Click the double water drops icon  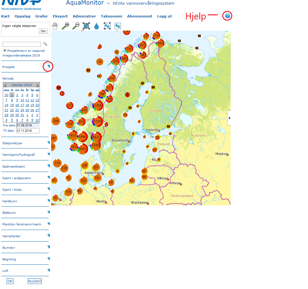pyautogui.click(x=118, y=26)
